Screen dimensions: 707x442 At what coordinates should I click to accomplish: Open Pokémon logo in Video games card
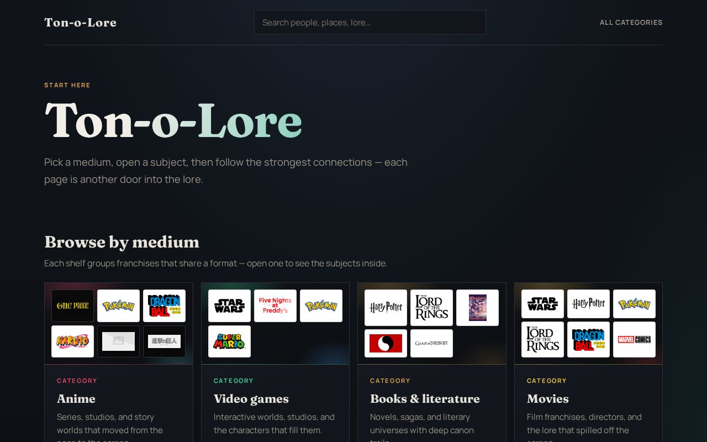pyautogui.click(x=321, y=306)
